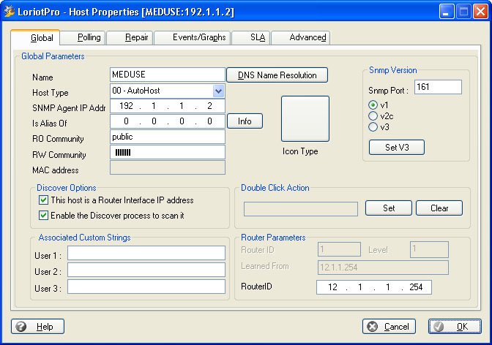Click the Info button
Image resolution: width=492 pixels, height=345 pixels.
click(245, 121)
